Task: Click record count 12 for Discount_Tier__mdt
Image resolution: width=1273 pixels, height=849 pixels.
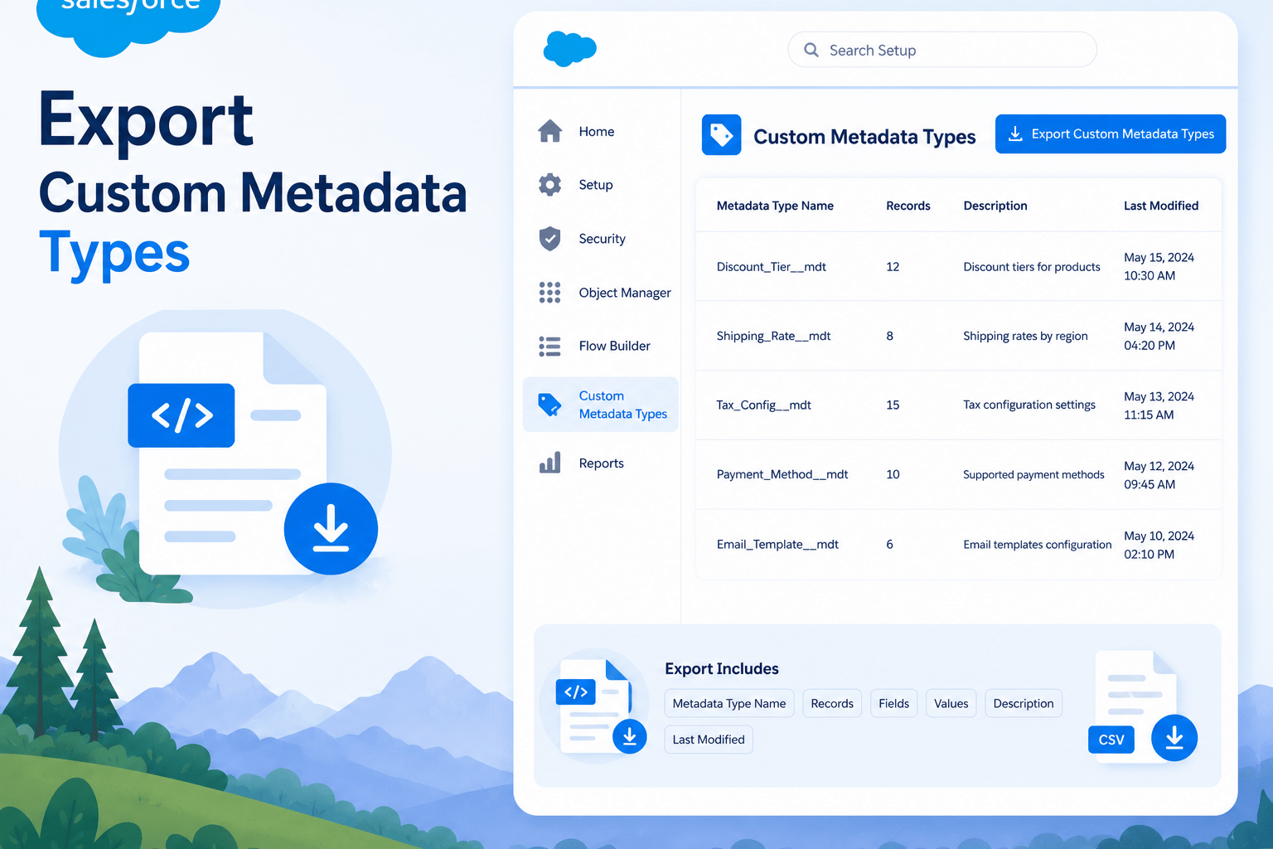Action: point(893,267)
